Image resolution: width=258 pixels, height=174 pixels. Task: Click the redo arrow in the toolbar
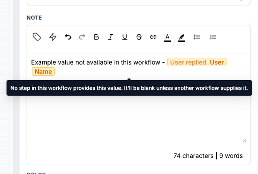point(82,37)
